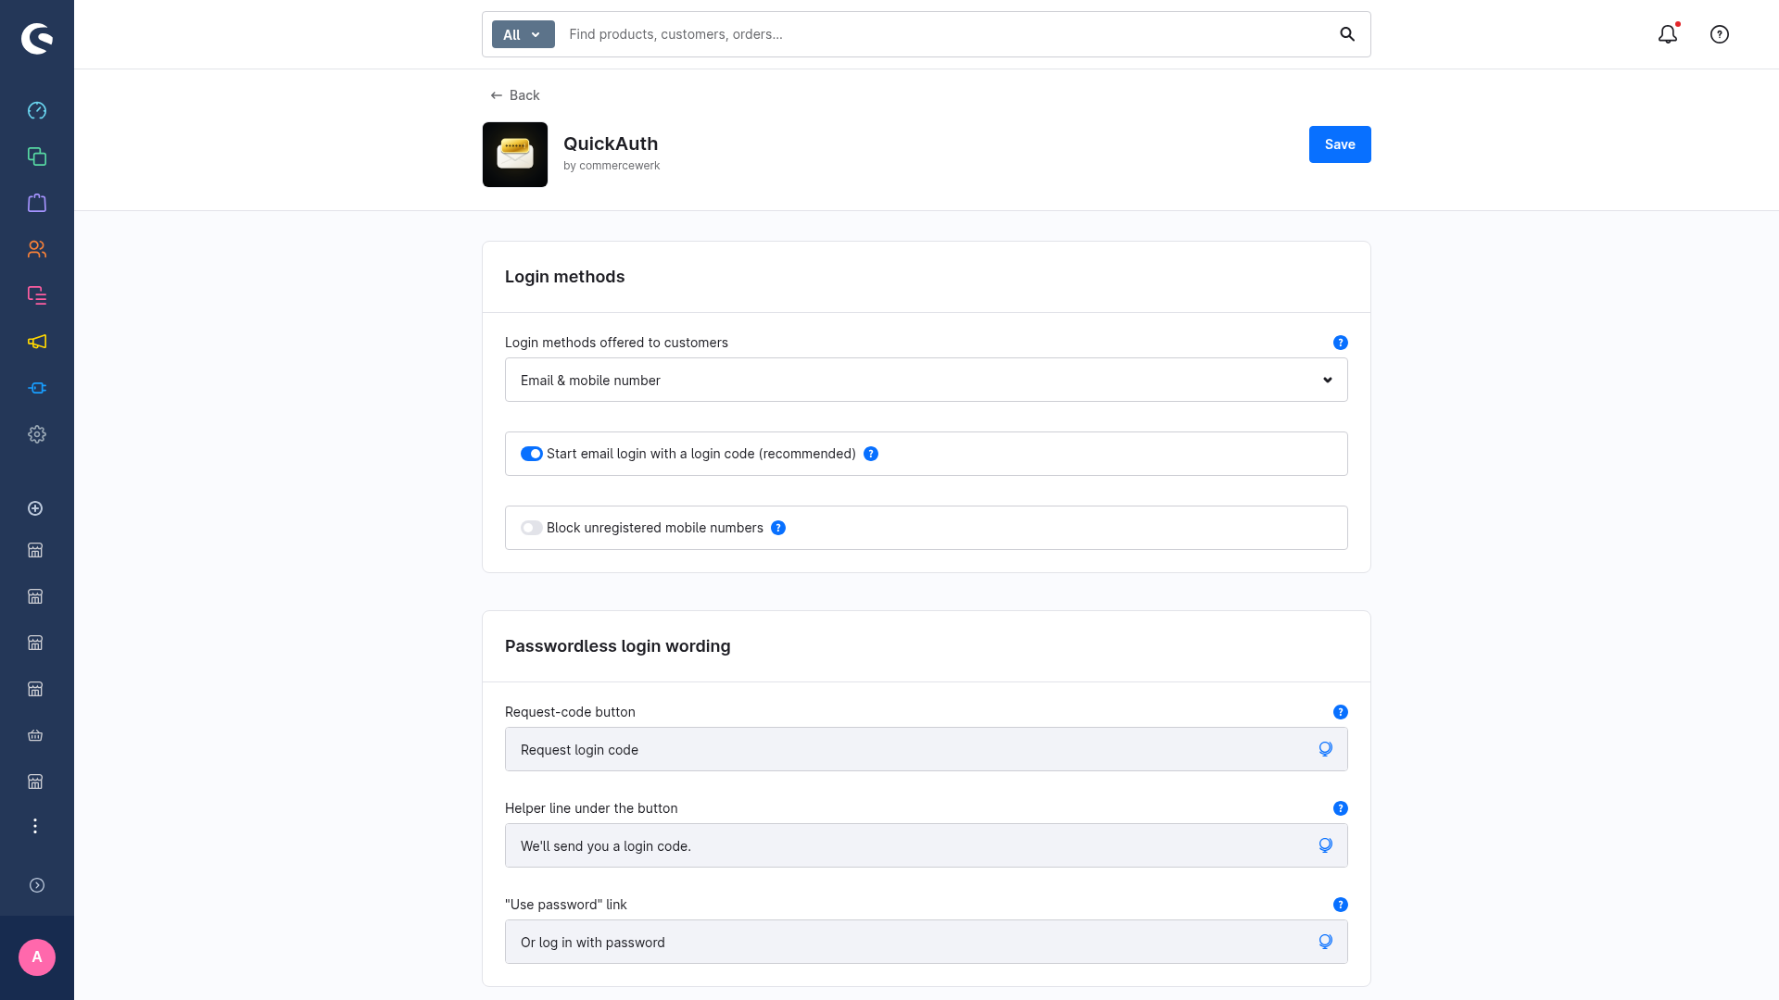Focus the Find products, customers, orders search field
The image size is (1779, 1000).
[x=945, y=34]
